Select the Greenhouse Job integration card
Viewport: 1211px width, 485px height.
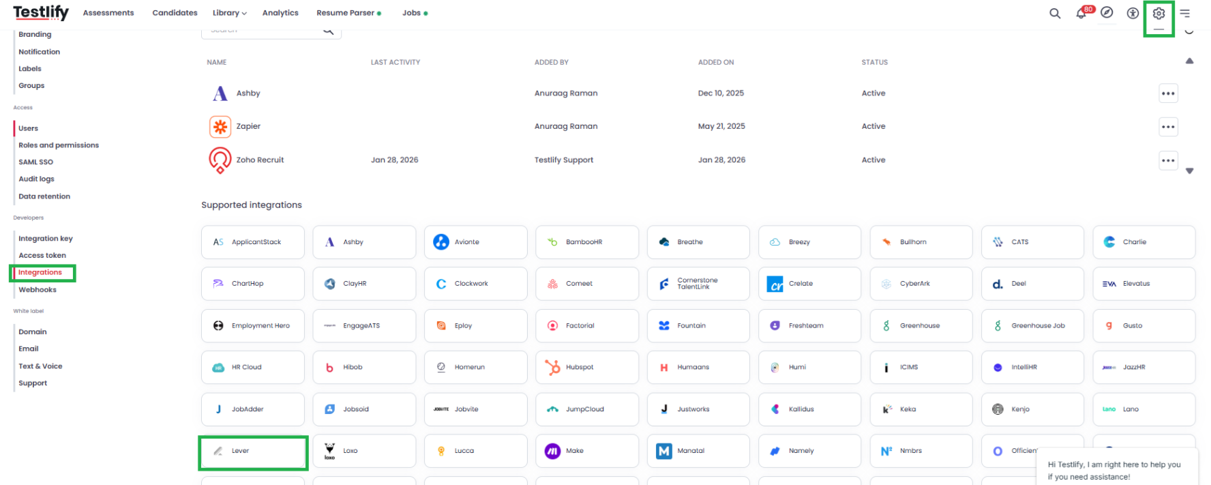tap(1032, 326)
